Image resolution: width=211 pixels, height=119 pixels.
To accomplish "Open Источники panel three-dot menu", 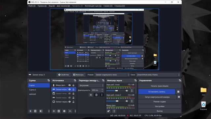I will coord(75,111).
